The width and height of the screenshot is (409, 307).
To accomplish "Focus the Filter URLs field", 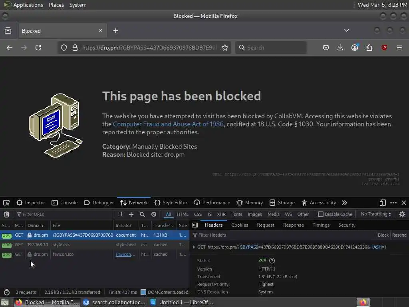I will coord(64,214).
